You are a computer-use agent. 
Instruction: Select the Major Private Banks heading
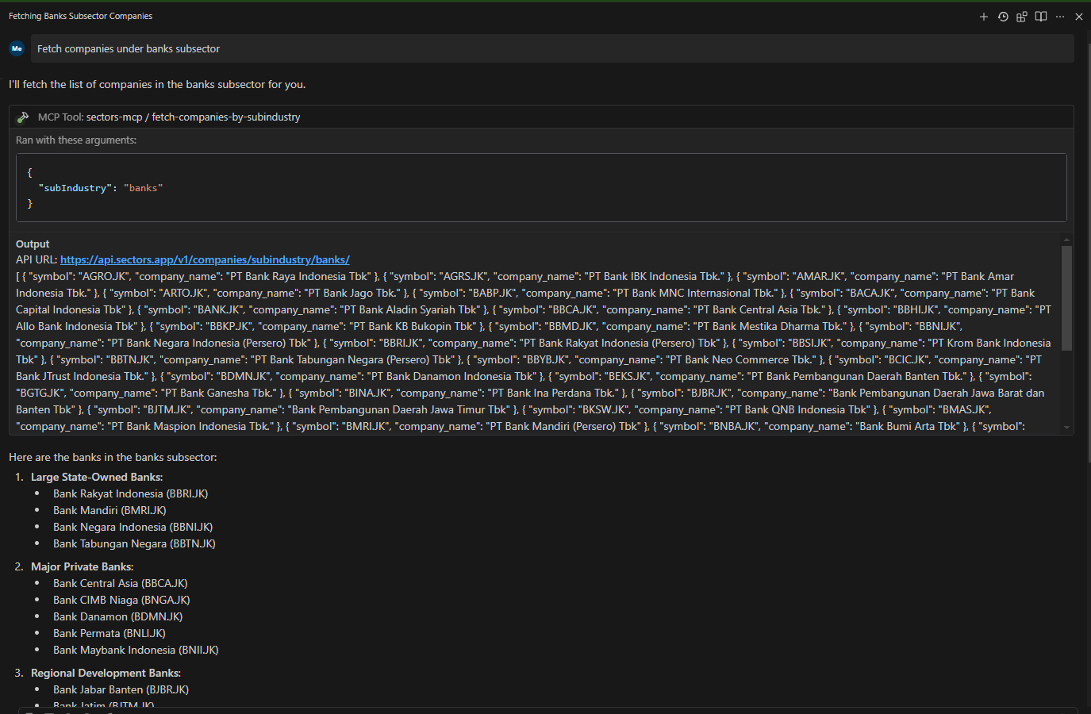(x=82, y=566)
